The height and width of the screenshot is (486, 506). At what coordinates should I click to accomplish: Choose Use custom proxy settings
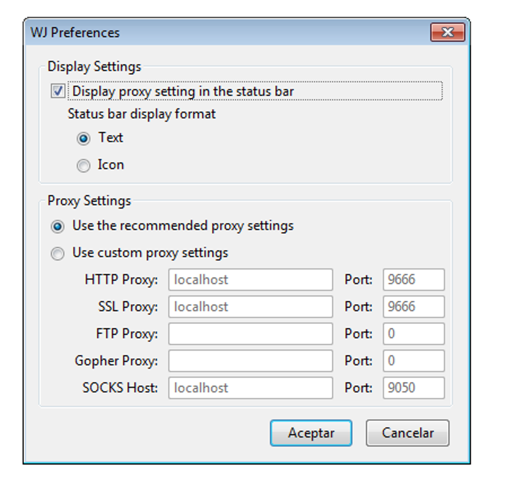(58, 254)
